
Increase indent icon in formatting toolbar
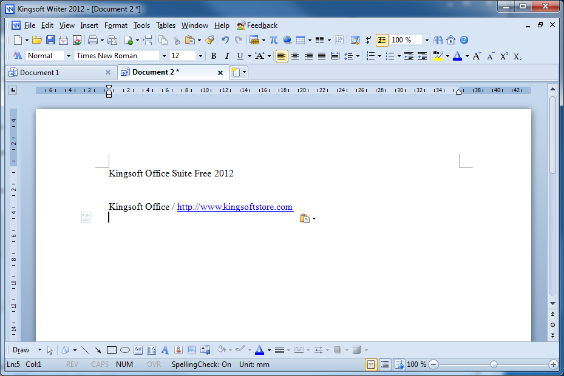[x=422, y=56]
